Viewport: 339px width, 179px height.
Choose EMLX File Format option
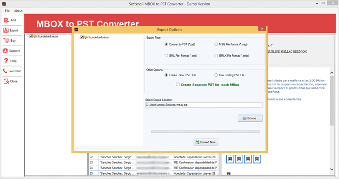point(216,56)
